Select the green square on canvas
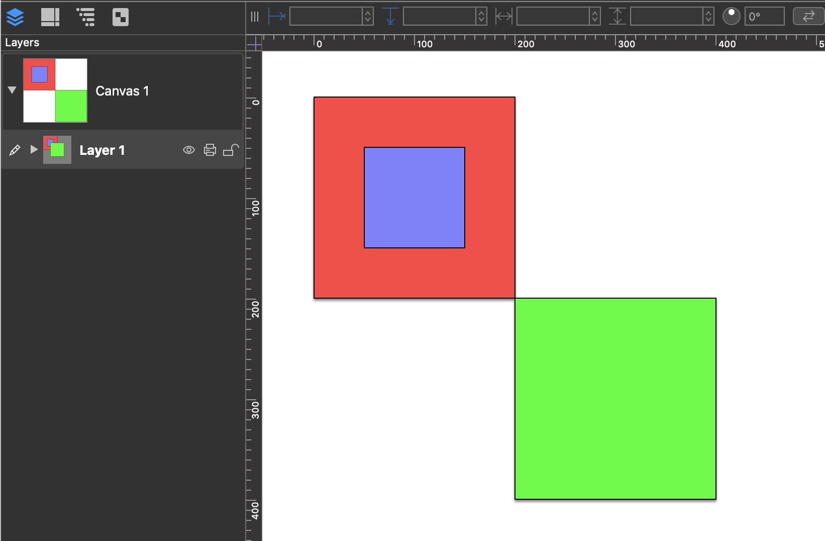The image size is (825, 541). point(615,399)
